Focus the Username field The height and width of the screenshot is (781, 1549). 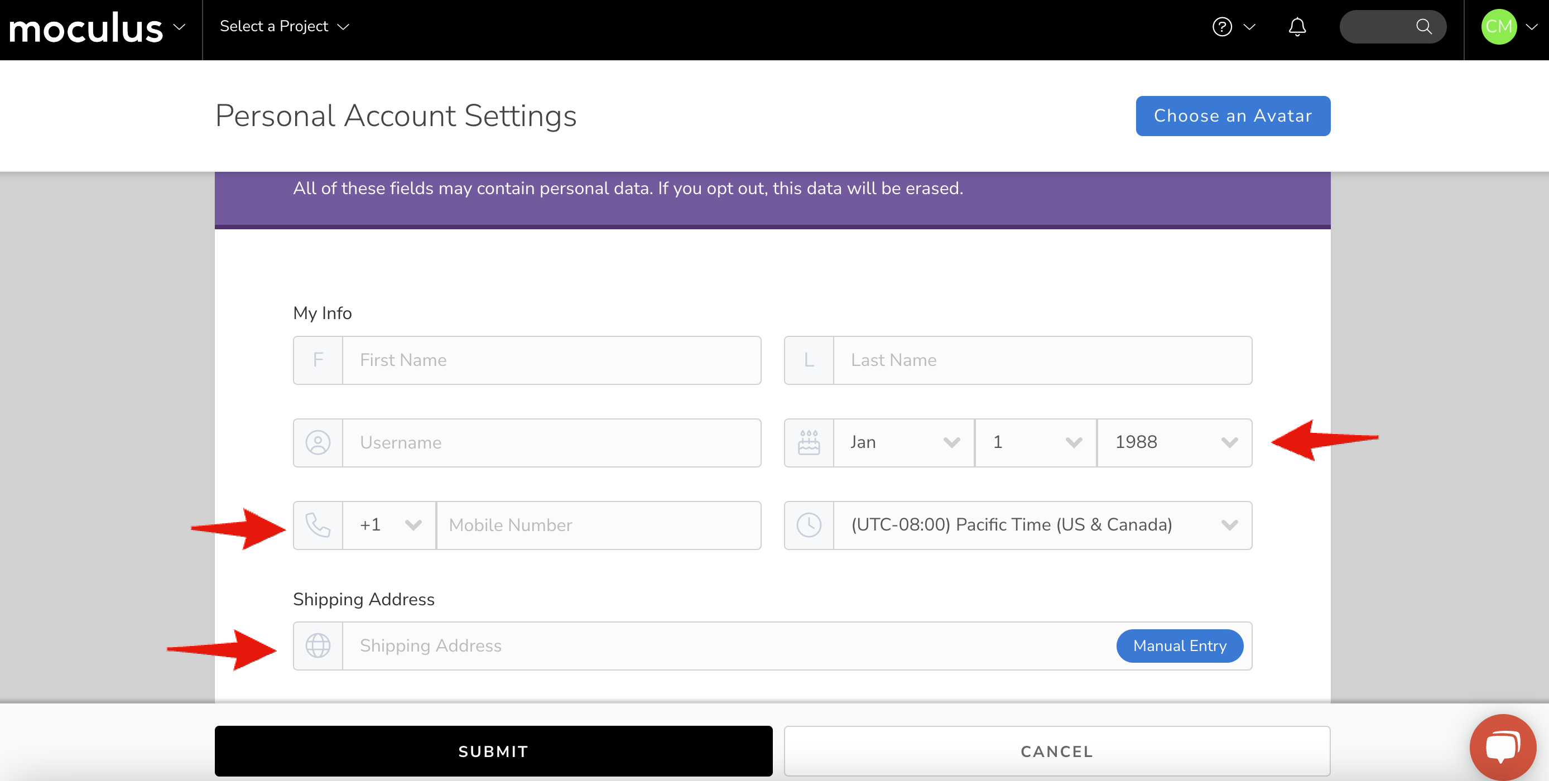pyautogui.click(x=551, y=442)
